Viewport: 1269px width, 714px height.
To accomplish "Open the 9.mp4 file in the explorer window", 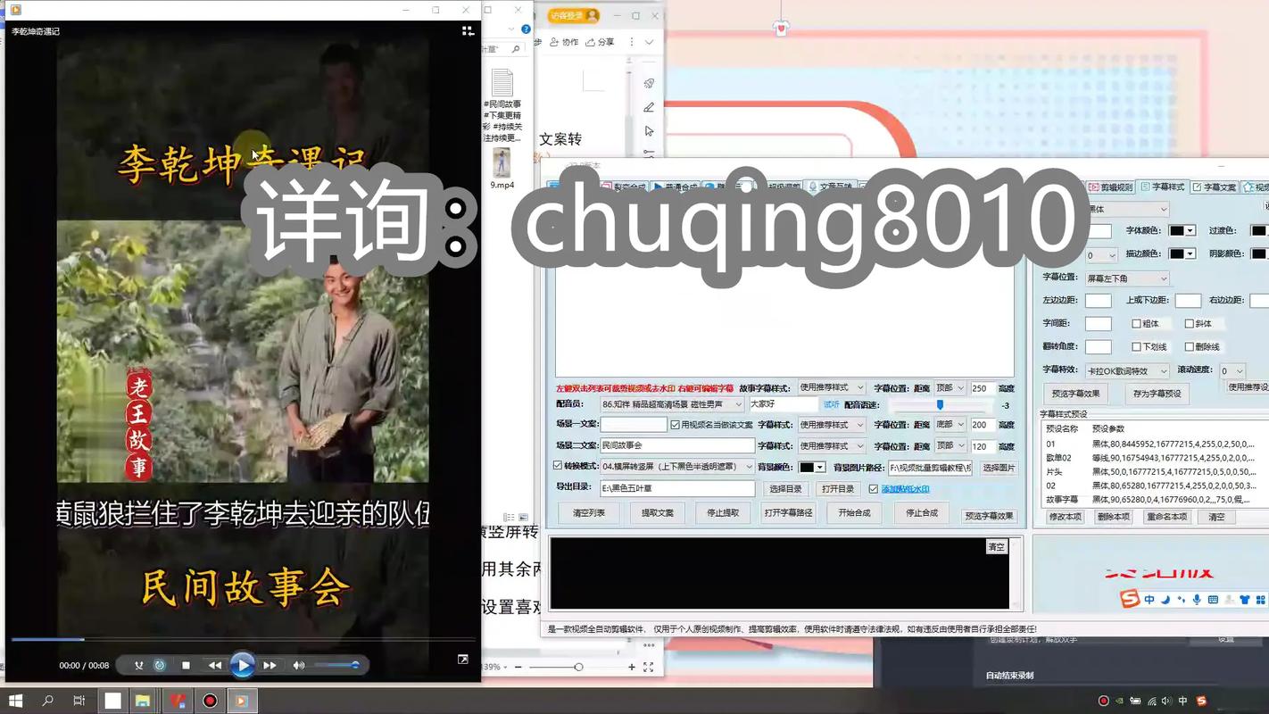I will coord(502,169).
